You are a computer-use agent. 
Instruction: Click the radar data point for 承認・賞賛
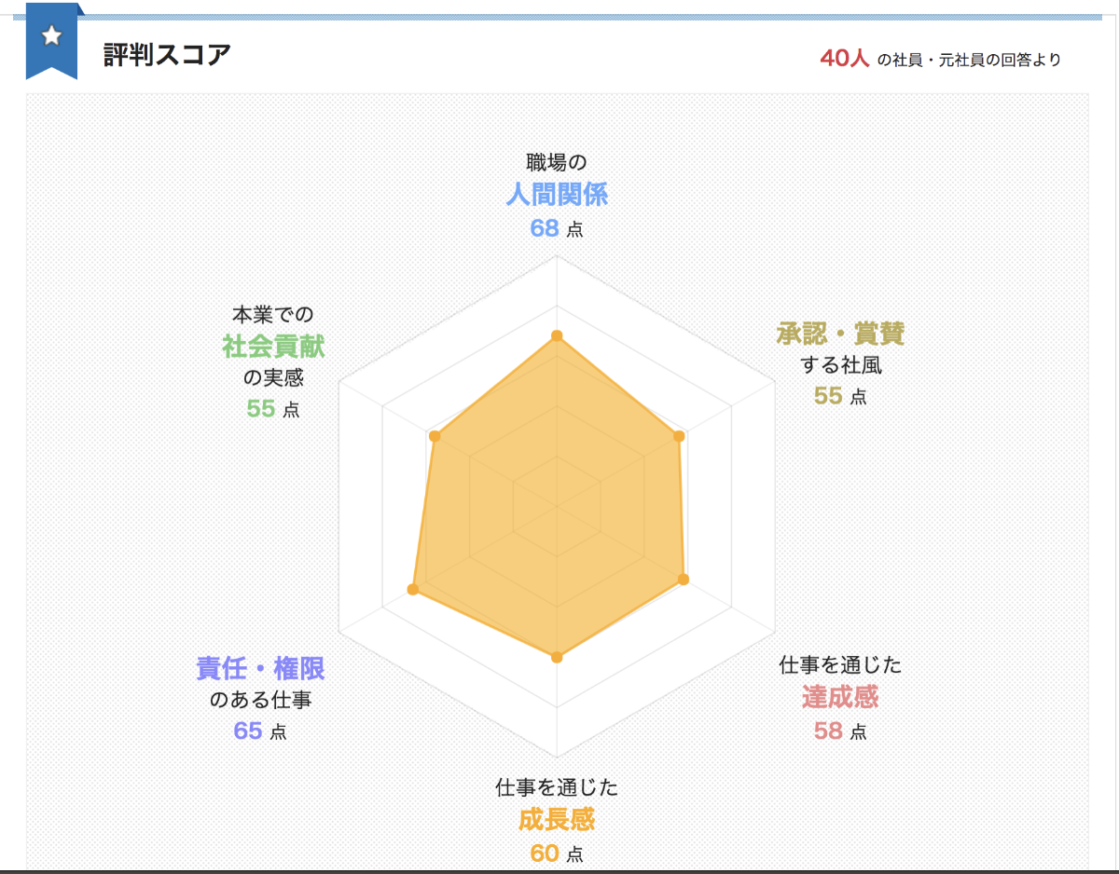pos(679,436)
